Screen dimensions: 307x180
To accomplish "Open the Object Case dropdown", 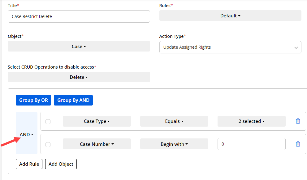I will click(x=79, y=47).
